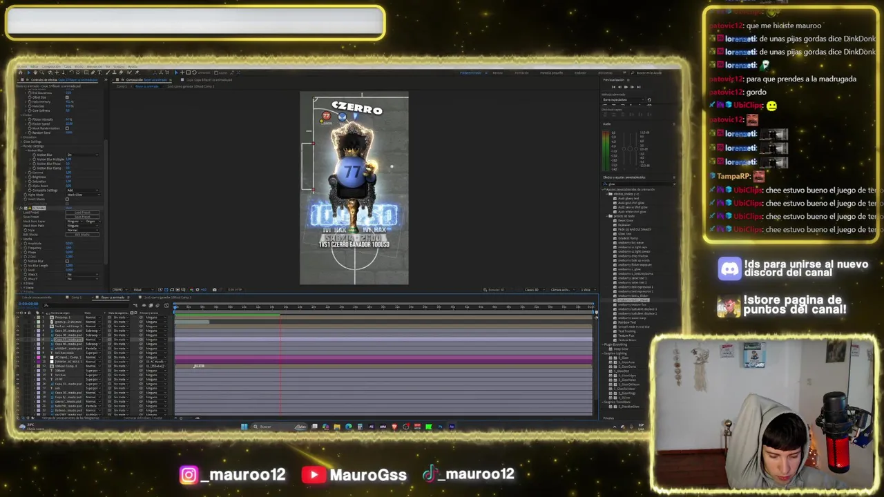Click the Home icon in After Effects toolbar
The image size is (884, 497).
pos(21,72)
